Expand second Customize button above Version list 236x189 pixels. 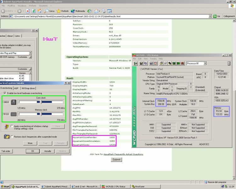pos(25,69)
